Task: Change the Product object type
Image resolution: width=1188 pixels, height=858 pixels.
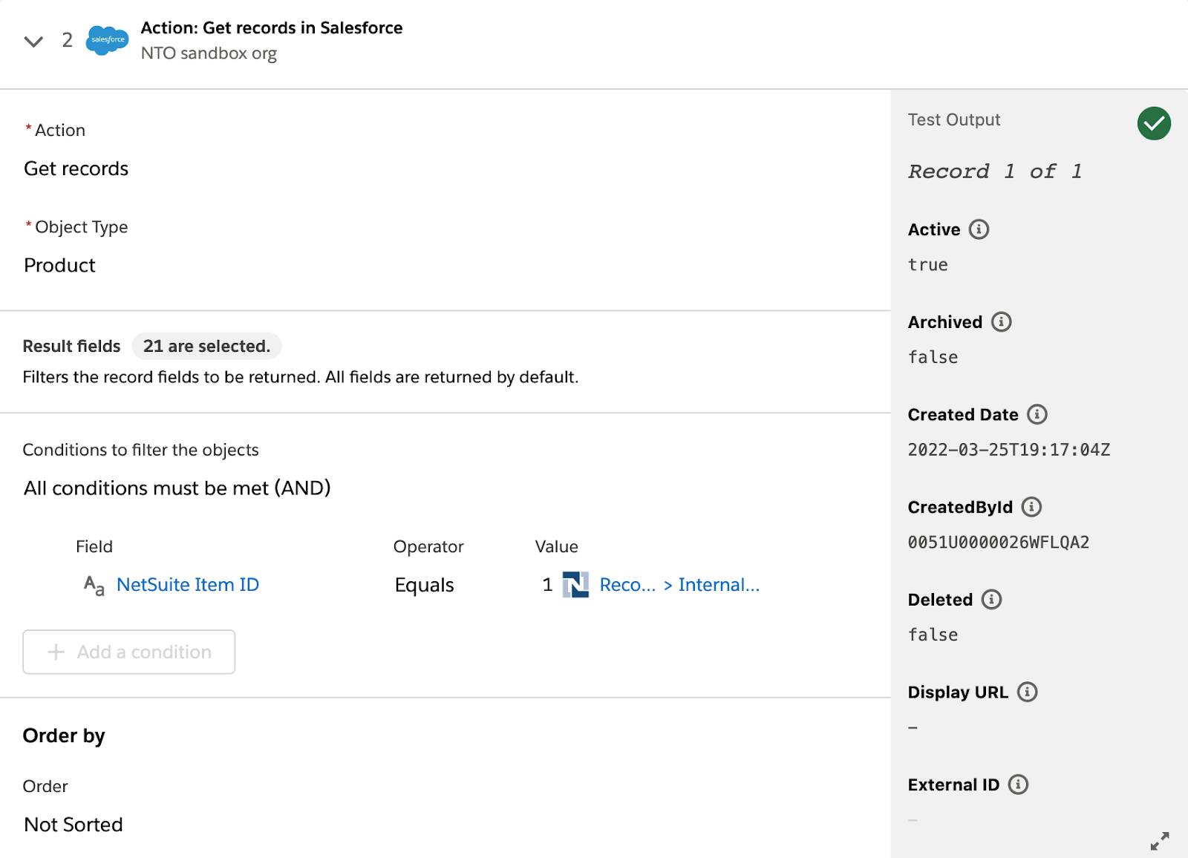Action: point(59,265)
